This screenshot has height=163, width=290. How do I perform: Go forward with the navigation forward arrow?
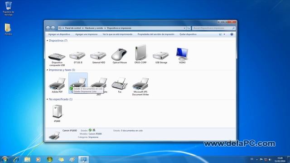coord(53,28)
